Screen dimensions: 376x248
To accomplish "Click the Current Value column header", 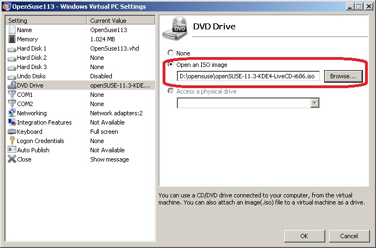I will (121, 20).
